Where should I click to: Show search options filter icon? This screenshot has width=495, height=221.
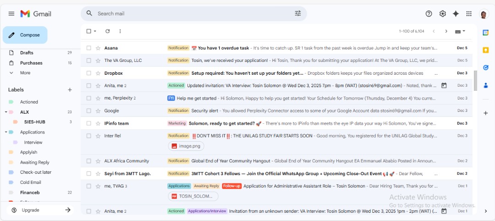point(298,13)
